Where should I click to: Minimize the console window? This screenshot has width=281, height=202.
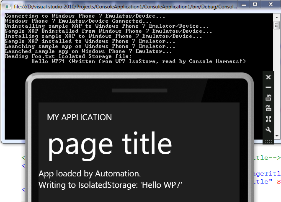pos(244,4)
